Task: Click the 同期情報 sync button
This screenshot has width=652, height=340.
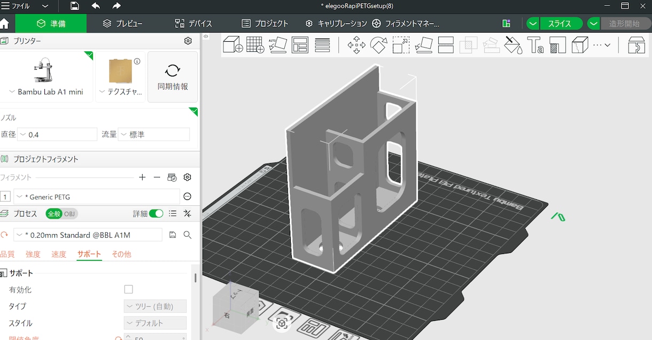Action: (173, 77)
